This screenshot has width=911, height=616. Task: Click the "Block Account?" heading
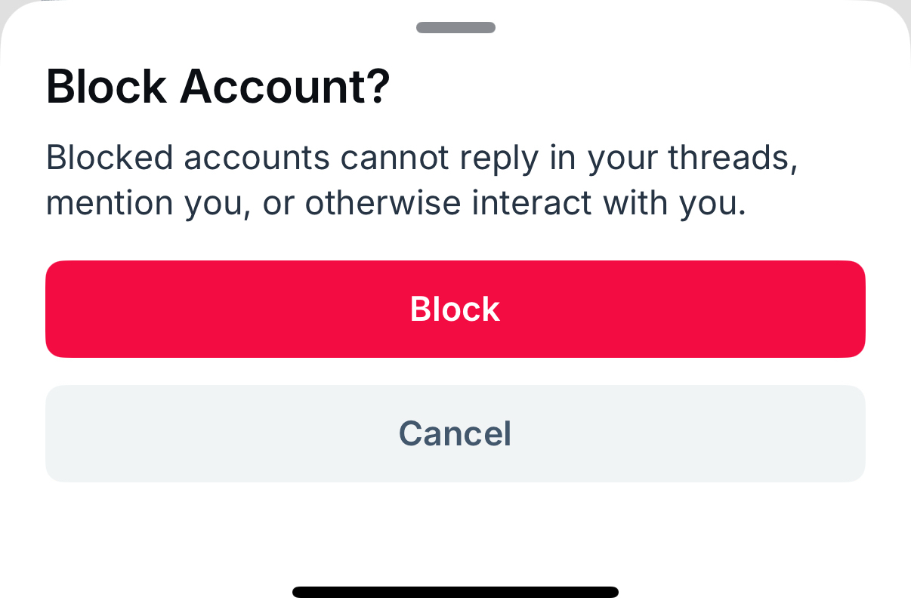(218, 87)
